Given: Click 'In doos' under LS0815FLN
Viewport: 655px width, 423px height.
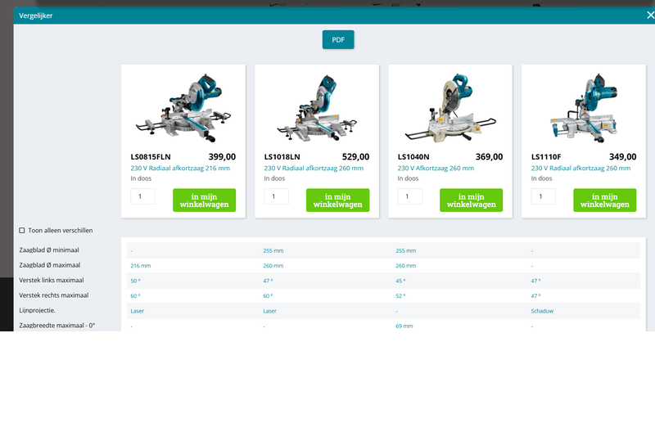Looking at the screenshot, I should click(x=141, y=178).
